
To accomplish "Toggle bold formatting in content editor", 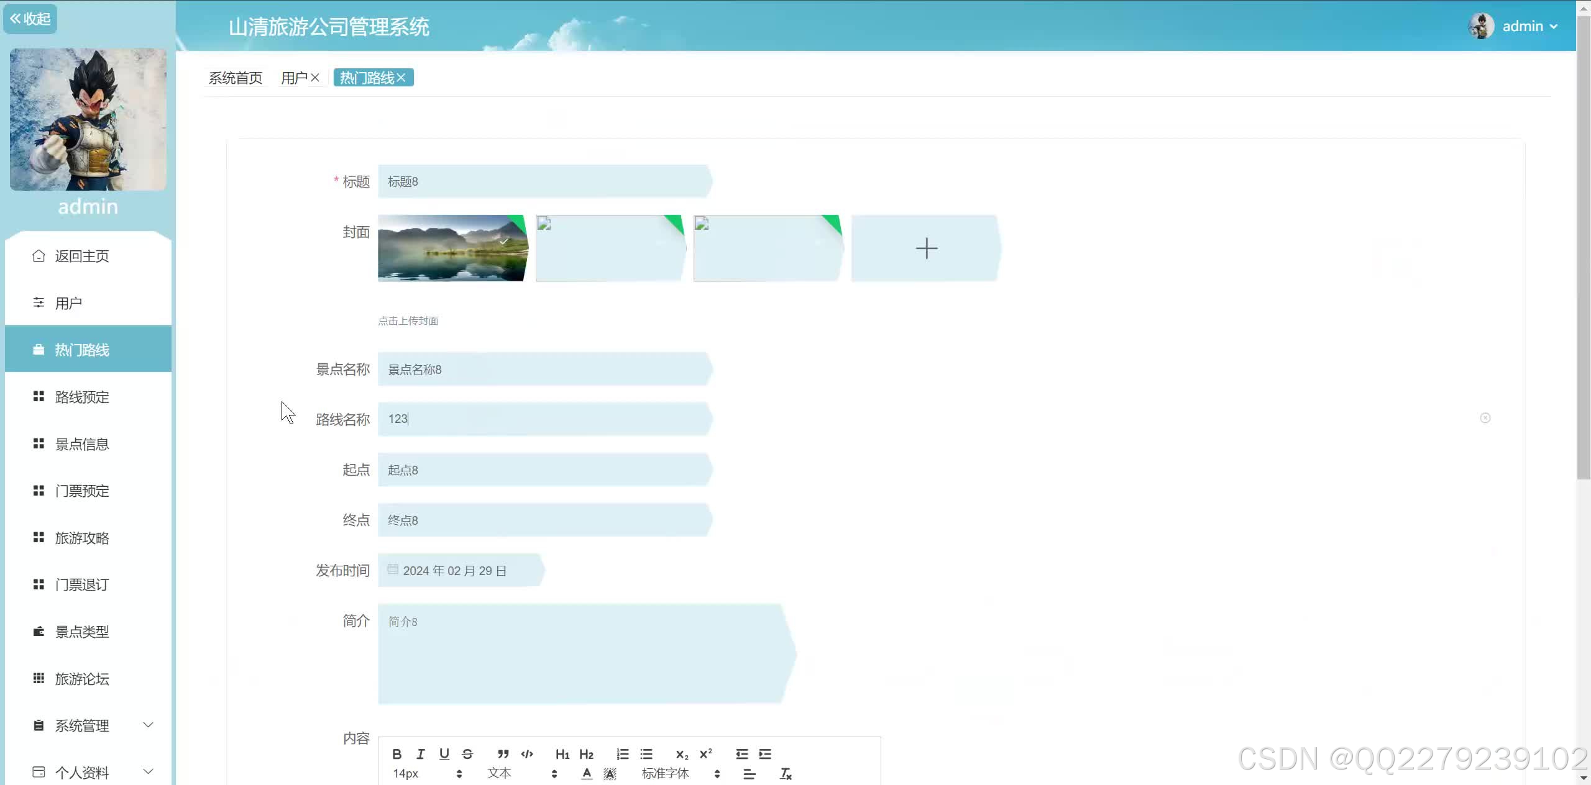I will click(x=397, y=754).
